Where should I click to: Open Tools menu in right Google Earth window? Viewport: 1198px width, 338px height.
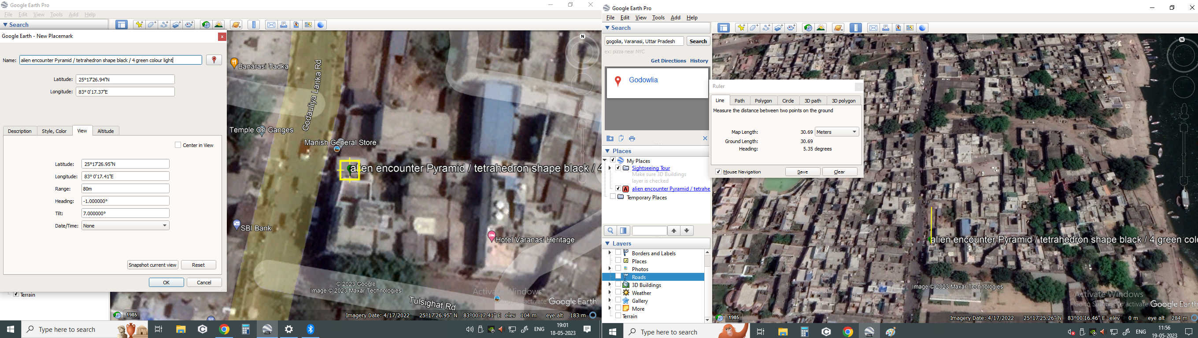click(658, 18)
